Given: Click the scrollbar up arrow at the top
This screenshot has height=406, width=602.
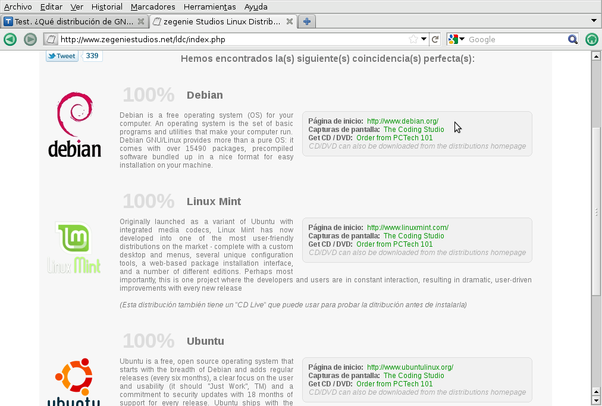Looking at the screenshot, I should click(596, 56).
